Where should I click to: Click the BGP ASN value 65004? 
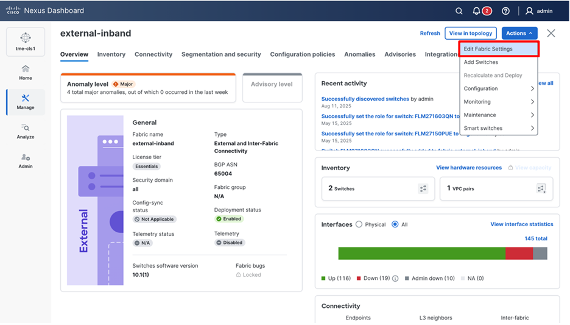coord(223,174)
